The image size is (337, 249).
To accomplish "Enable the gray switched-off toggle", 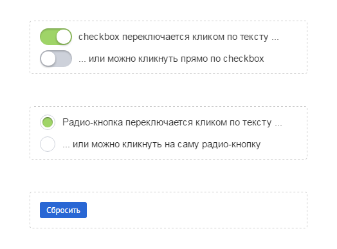I will pyautogui.click(x=56, y=59).
